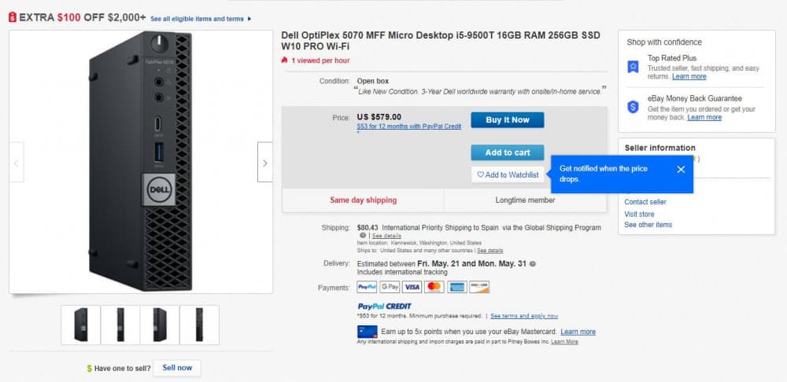This screenshot has height=382, width=787.
Task: Click the eBay Mastercard card icon
Action: click(367, 332)
